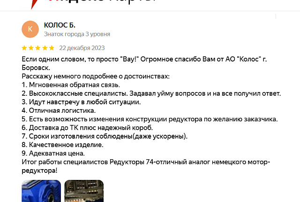Click the line about изменения конструкции редуктора
Screen dimensions: 300x202
pos(150,119)
